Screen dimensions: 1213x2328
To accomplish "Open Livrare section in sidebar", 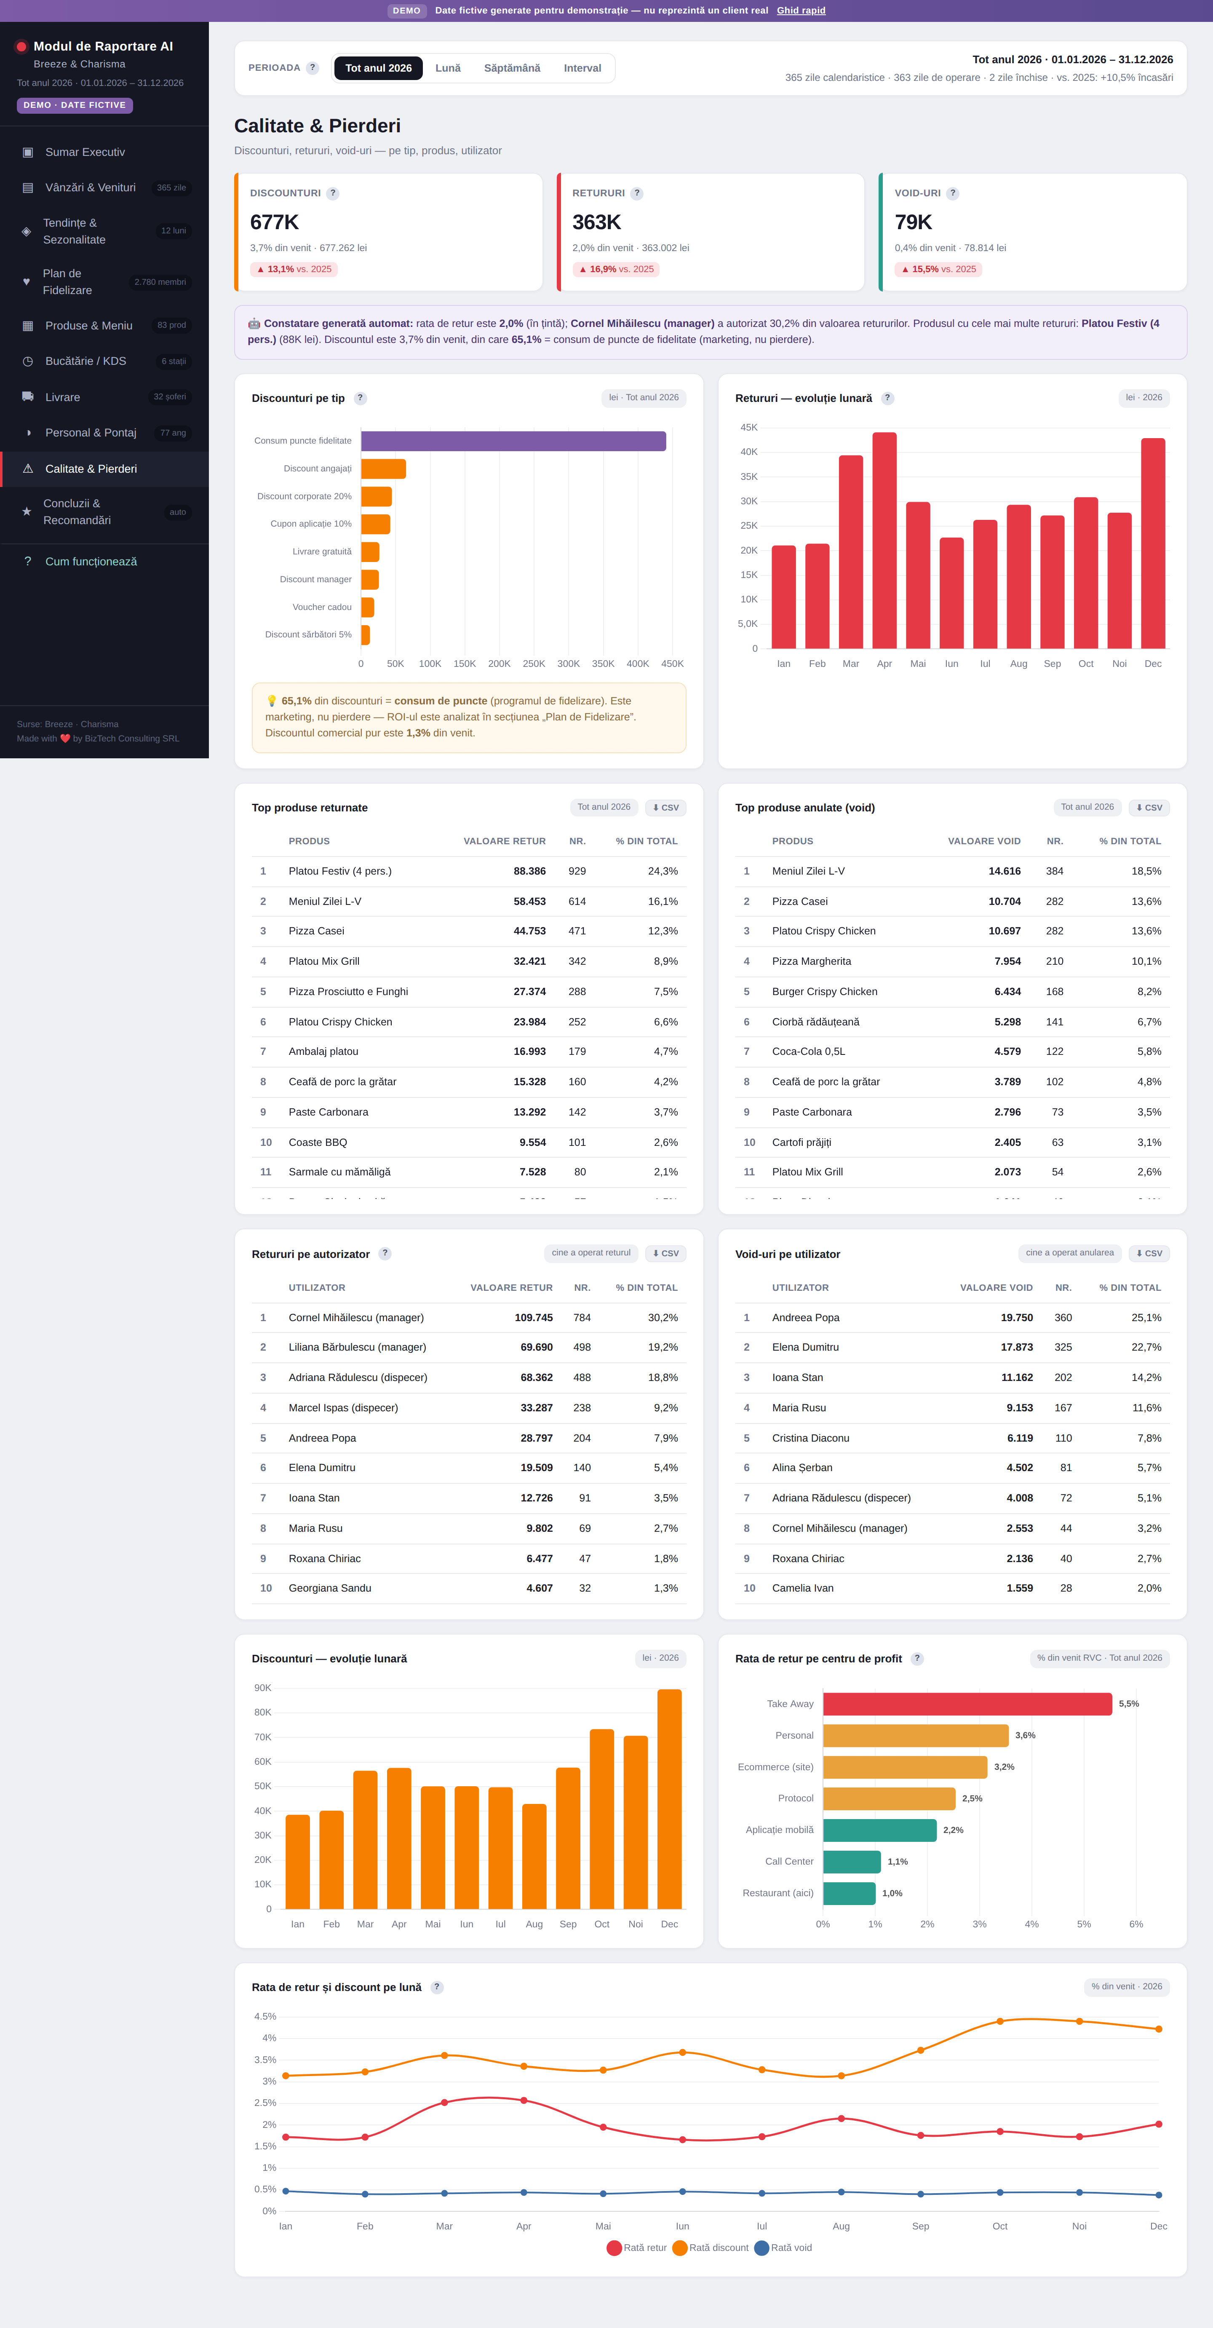I will [104, 397].
